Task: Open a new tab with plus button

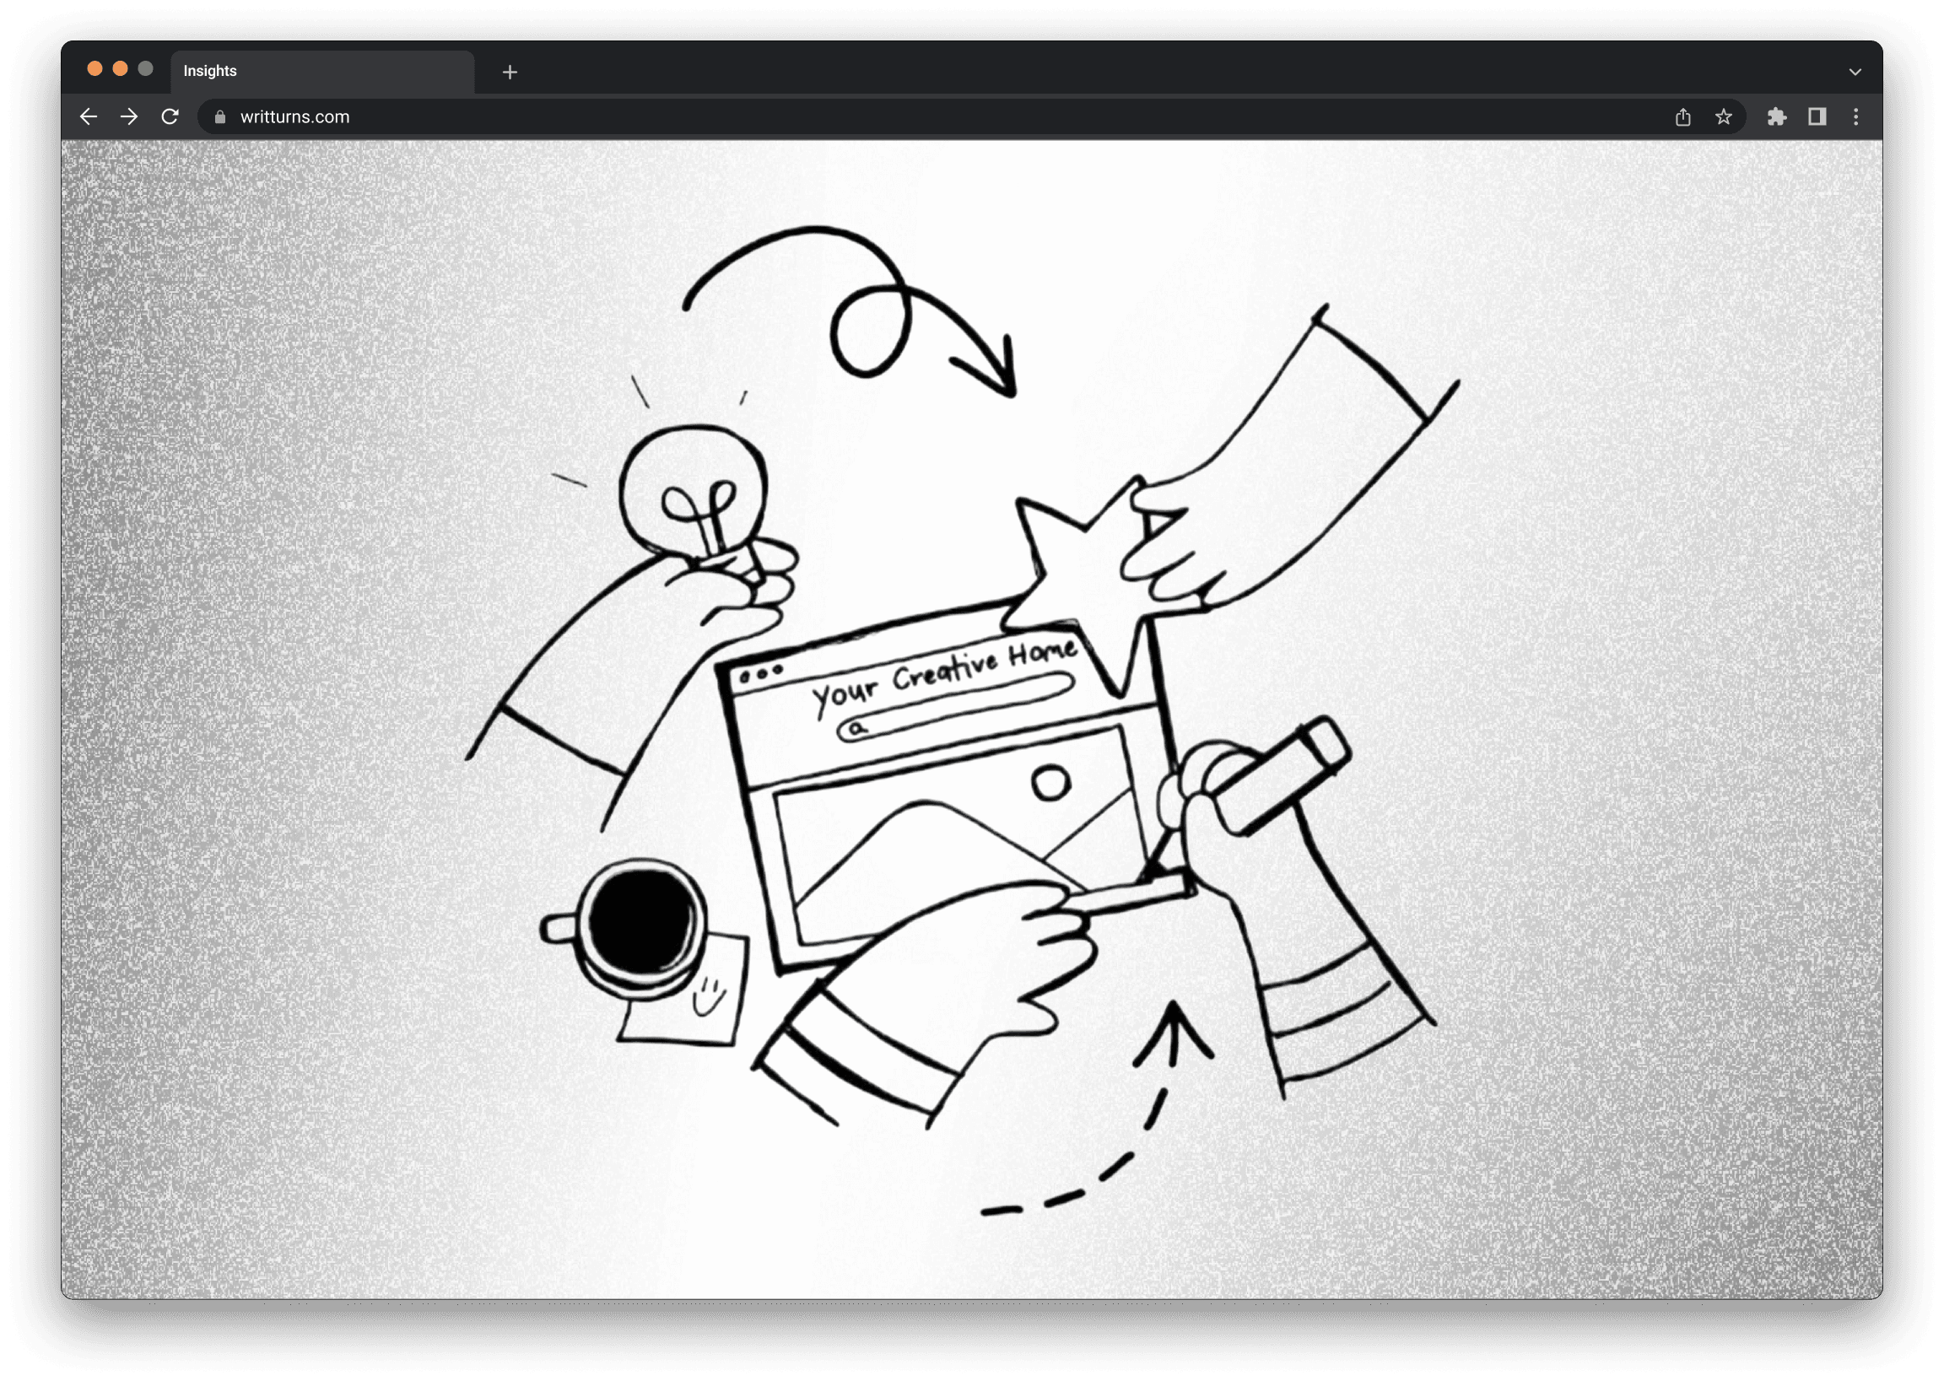Action: [x=510, y=73]
